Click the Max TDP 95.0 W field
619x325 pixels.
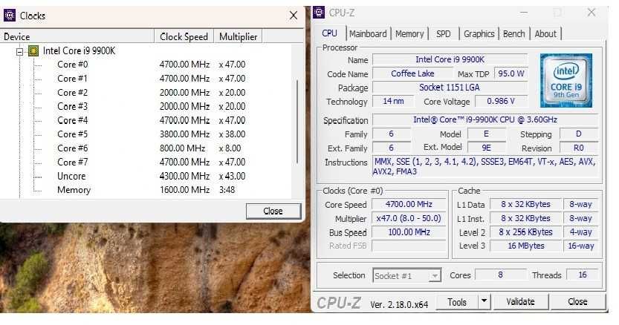[511, 73]
